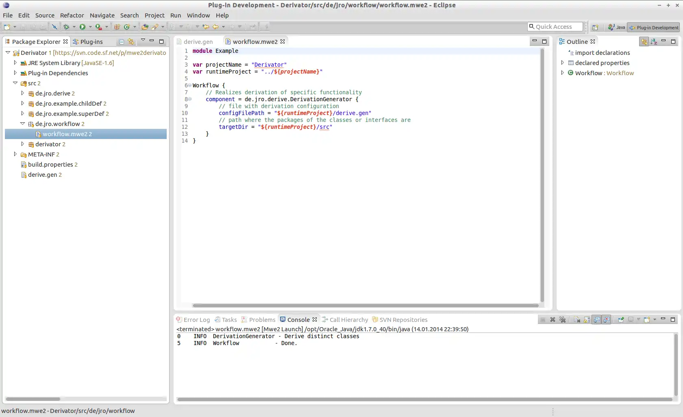Click the Clear Console icon
683x417 pixels.
coord(577,319)
